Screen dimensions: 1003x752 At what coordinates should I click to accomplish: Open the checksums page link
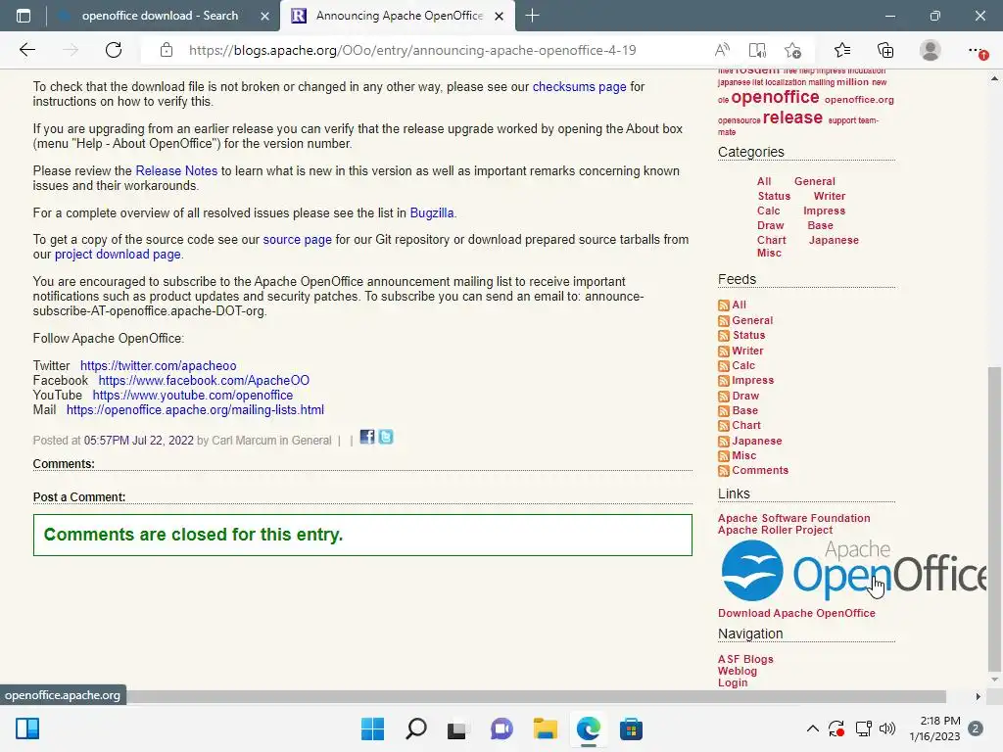(579, 86)
